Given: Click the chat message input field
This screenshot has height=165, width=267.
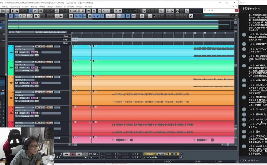Looking at the screenshot, I should click(x=252, y=160).
